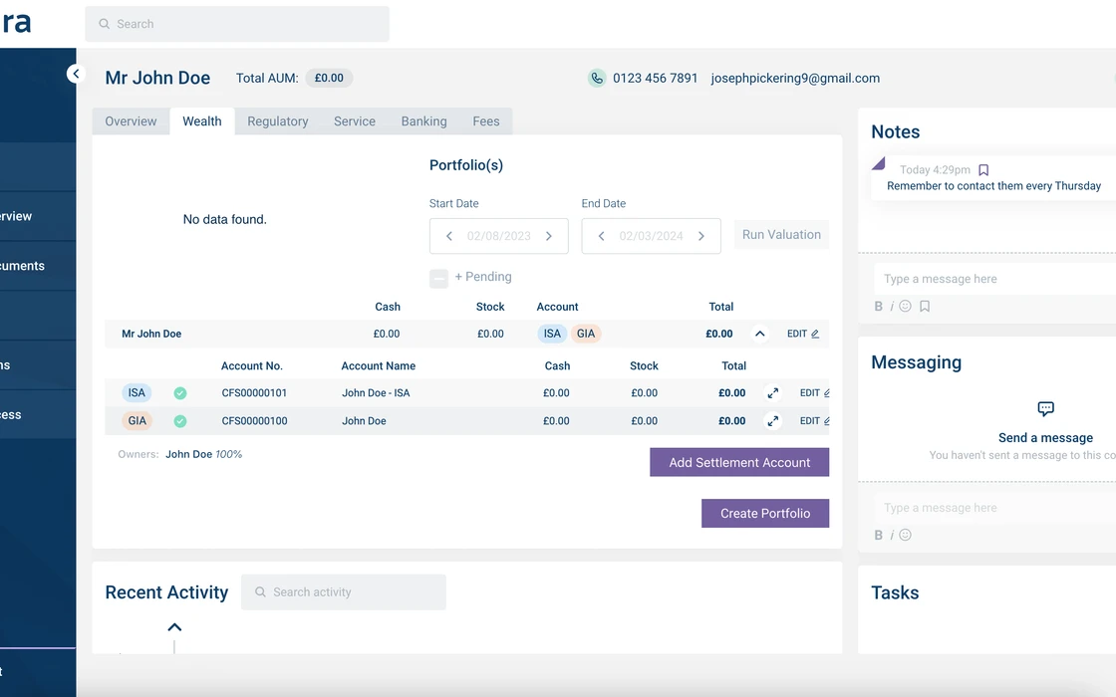Open the Fees tab
Image resolution: width=1116 pixels, height=697 pixels.
pyautogui.click(x=486, y=121)
